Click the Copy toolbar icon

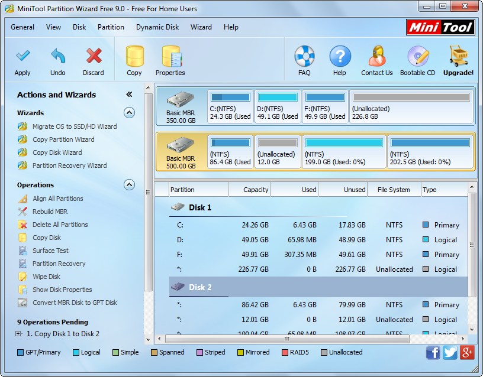point(134,56)
